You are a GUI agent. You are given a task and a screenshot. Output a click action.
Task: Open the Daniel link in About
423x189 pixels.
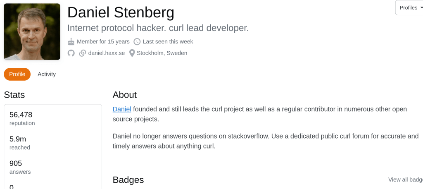122,109
